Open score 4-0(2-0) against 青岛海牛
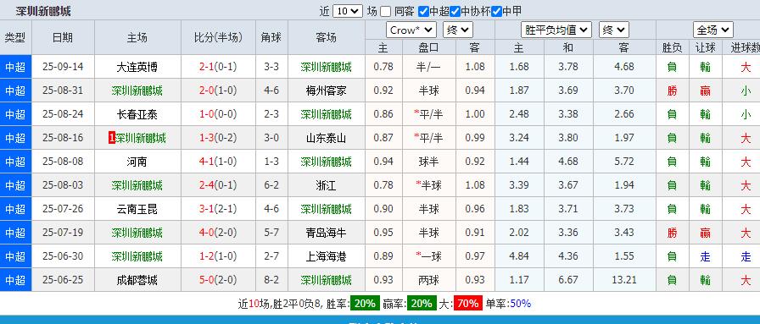The width and height of the screenshot is (760, 324). click(218, 233)
